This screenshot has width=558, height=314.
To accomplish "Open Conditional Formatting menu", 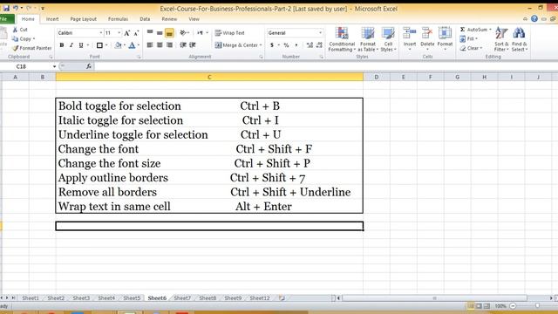I will (342, 39).
